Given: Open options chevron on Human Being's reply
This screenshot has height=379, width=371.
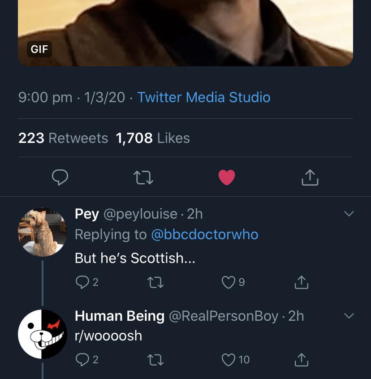Looking at the screenshot, I should pos(349,316).
